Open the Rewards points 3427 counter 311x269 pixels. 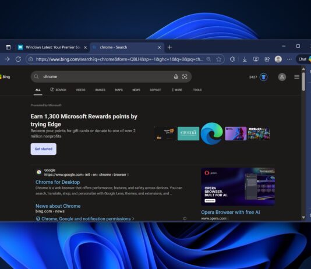253,77
